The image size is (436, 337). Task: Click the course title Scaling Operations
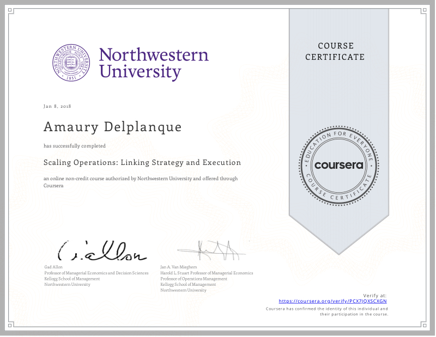pos(142,162)
